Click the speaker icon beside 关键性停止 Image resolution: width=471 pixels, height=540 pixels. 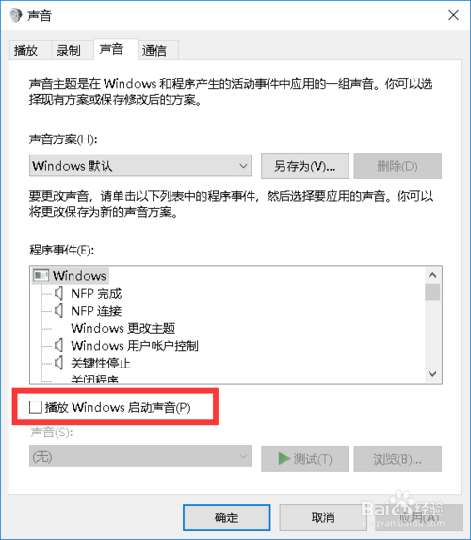coord(58,363)
